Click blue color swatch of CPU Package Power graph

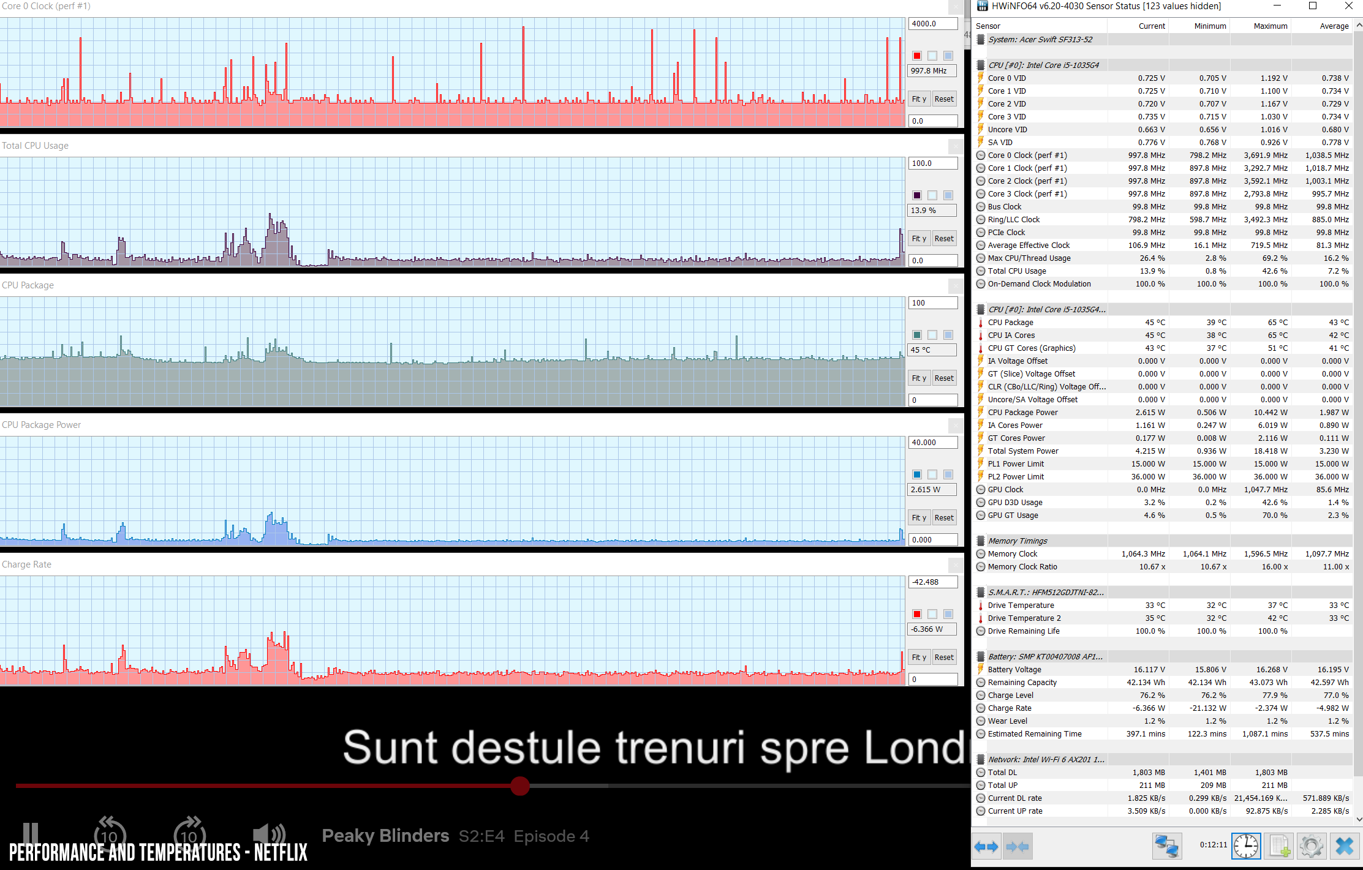(917, 474)
